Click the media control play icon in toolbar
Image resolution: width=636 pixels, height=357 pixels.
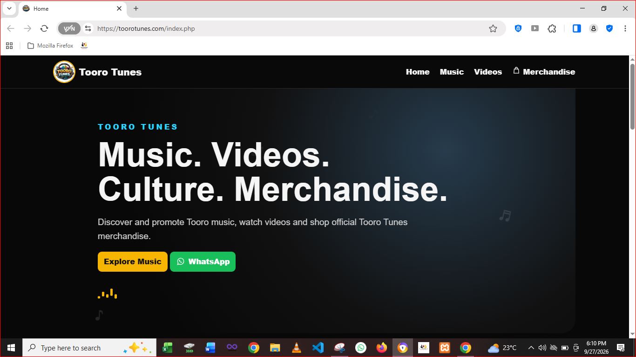pos(535,28)
